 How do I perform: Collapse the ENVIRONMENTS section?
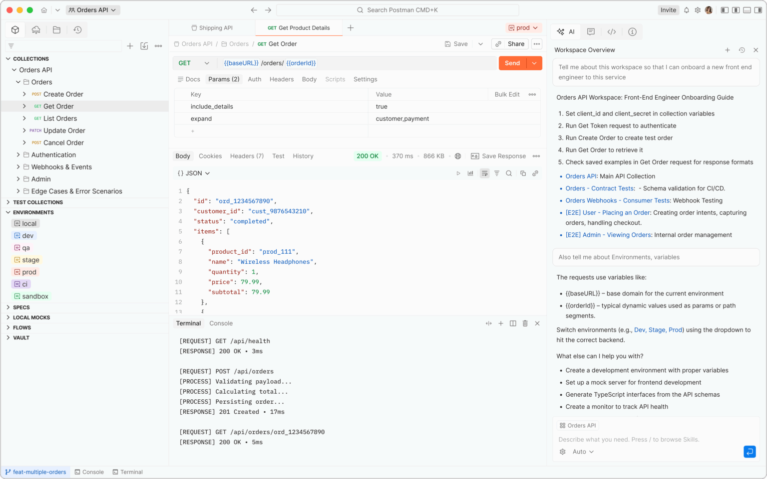(8, 212)
